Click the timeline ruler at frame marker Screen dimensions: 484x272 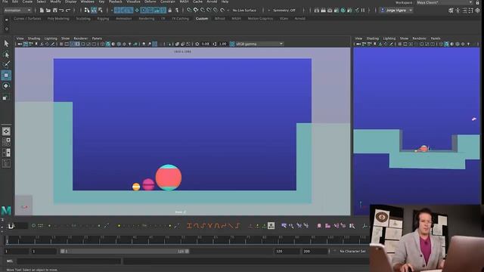tap(8, 240)
